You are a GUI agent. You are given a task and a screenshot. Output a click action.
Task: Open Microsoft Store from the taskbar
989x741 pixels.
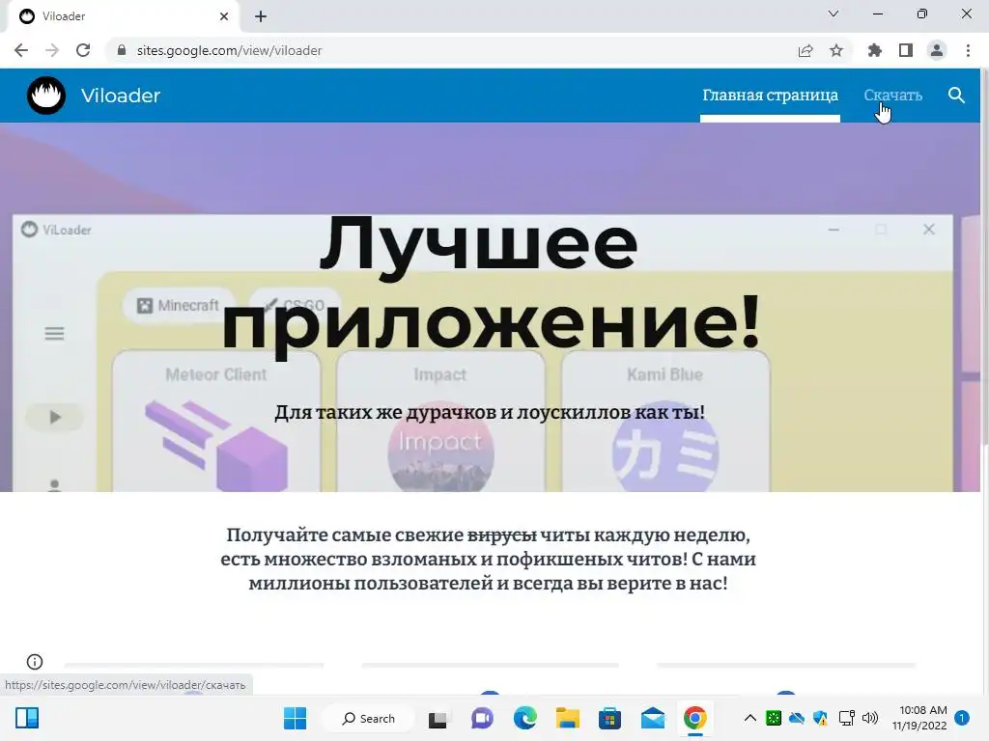coord(610,719)
